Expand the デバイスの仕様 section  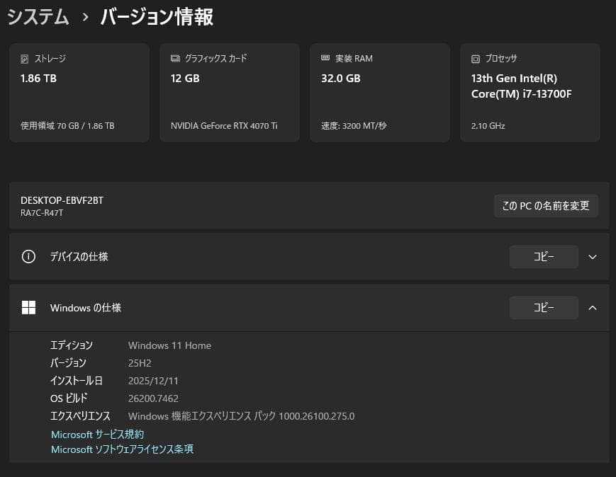click(593, 258)
